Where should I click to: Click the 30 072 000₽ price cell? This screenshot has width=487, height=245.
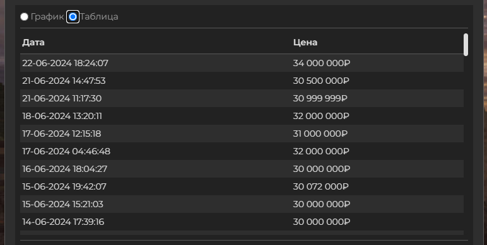tap(321, 186)
